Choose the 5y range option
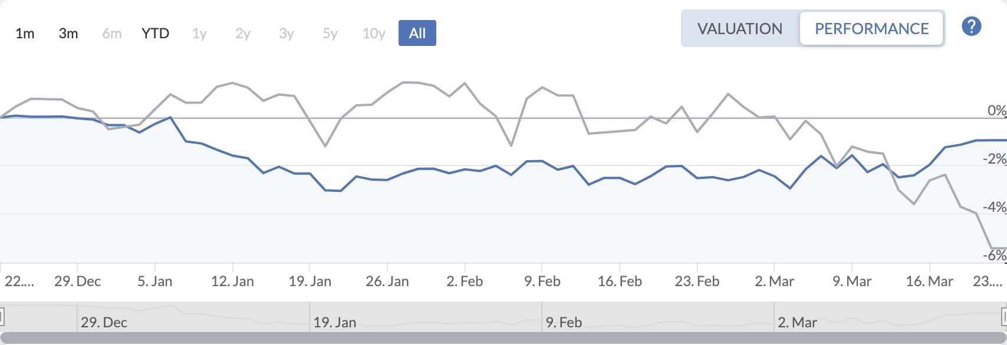The height and width of the screenshot is (345, 1007). click(330, 34)
